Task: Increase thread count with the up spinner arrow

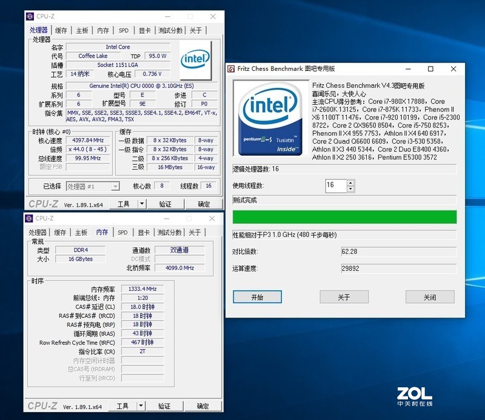Action: [x=350, y=182]
